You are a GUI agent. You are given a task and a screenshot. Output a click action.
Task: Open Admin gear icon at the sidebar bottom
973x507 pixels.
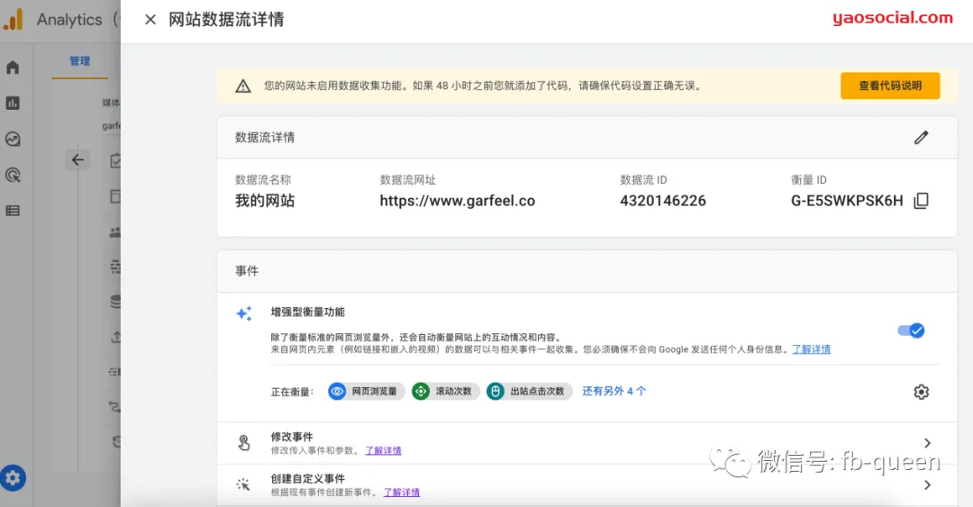point(13,478)
